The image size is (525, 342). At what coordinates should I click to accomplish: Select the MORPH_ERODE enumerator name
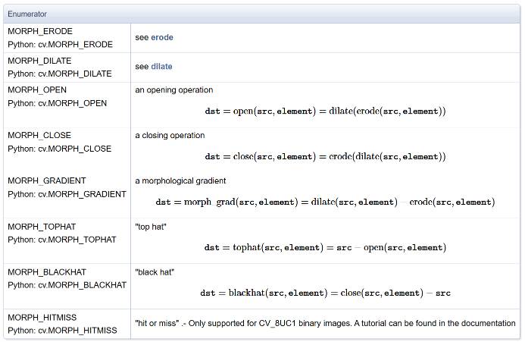40,31
